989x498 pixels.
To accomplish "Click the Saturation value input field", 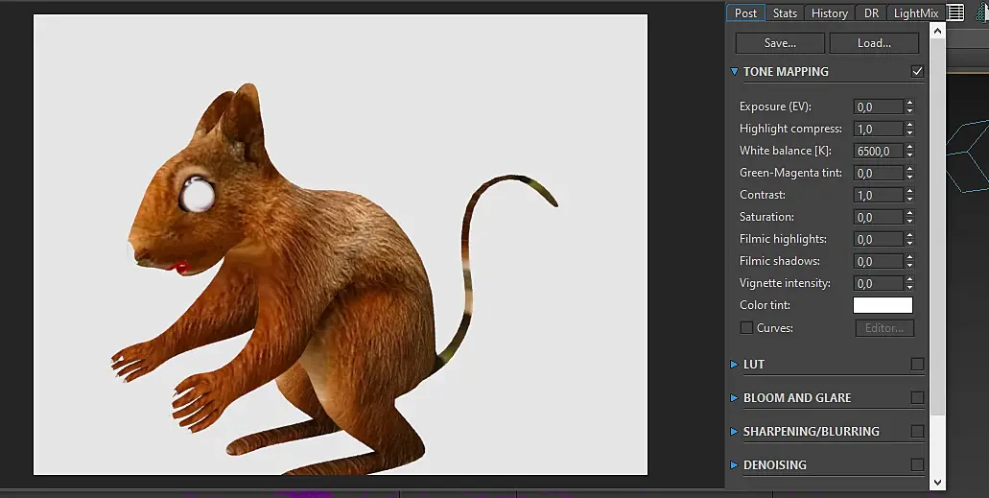I will tap(877, 218).
